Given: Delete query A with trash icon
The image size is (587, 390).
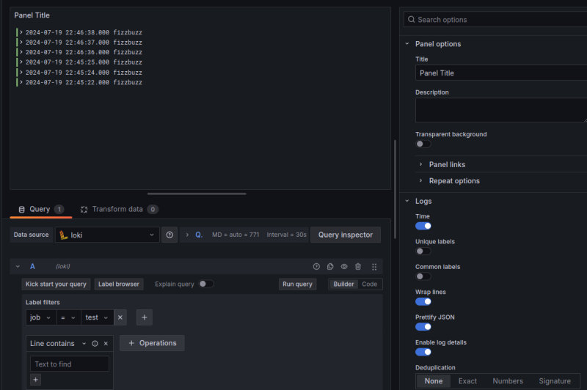Looking at the screenshot, I should tap(358, 267).
